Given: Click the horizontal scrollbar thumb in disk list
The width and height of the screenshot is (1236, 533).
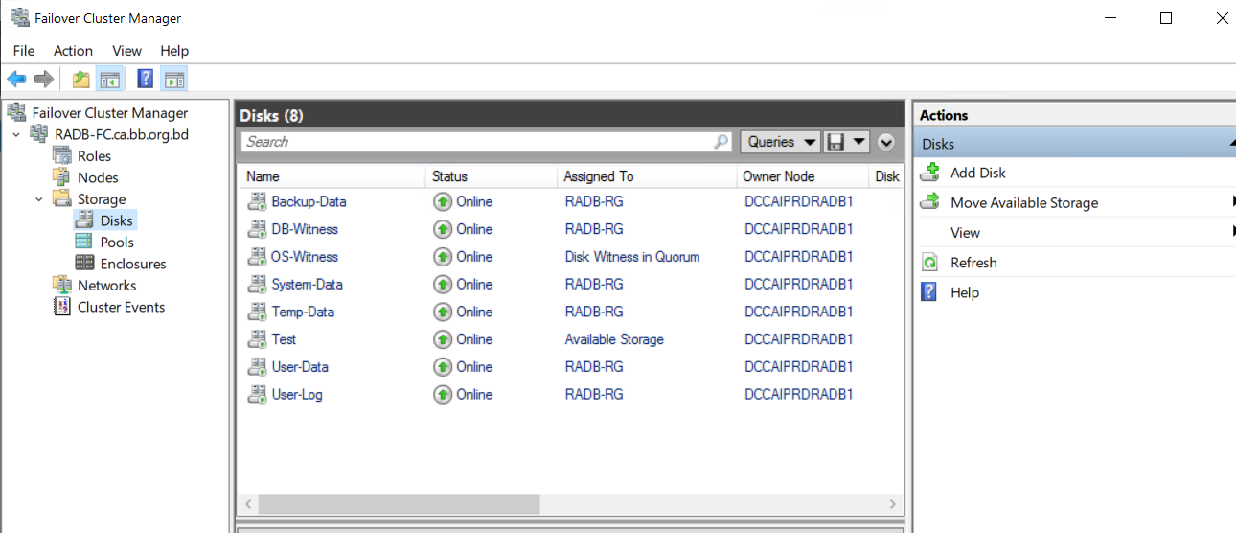Looking at the screenshot, I should (x=399, y=503).
